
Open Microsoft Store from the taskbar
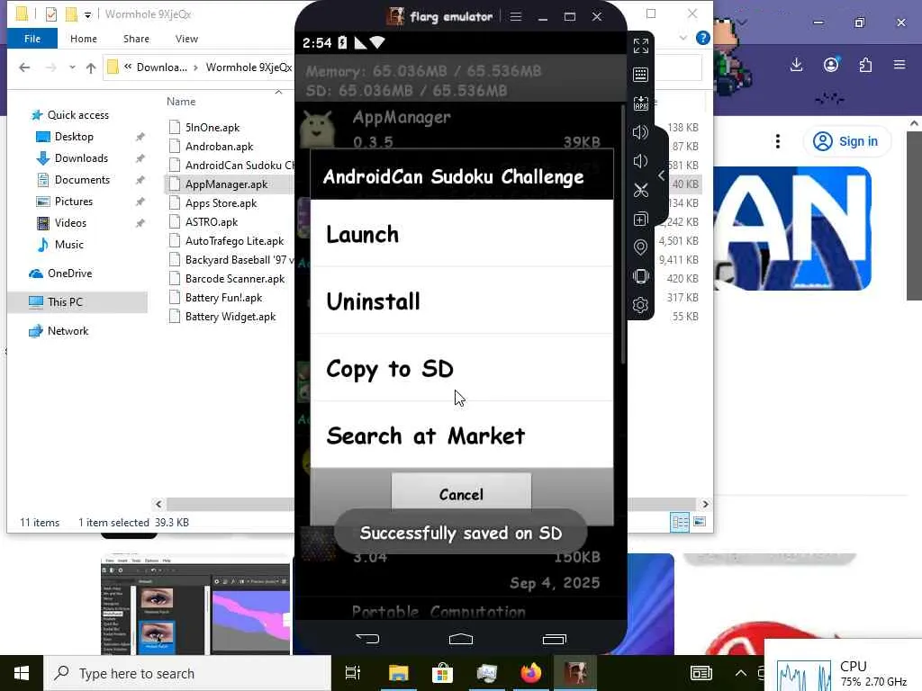(442, 673)
